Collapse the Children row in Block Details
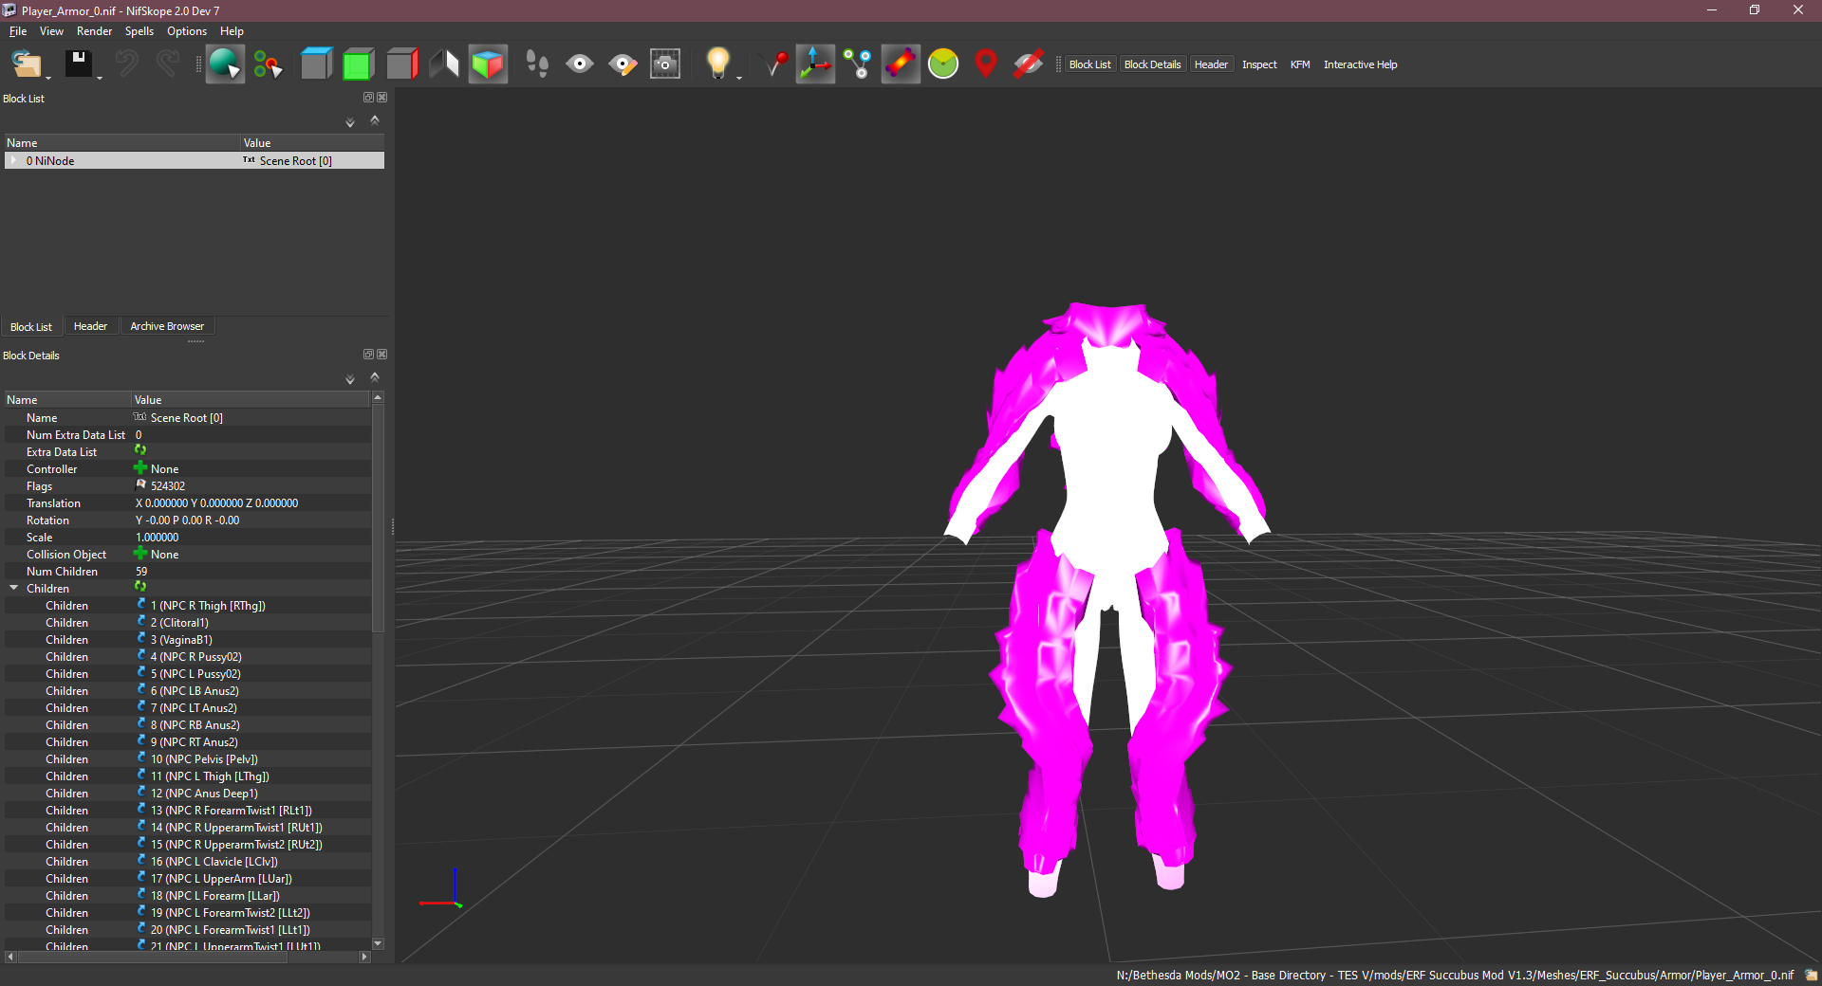 pyautogui.click(x=14, y=589)
